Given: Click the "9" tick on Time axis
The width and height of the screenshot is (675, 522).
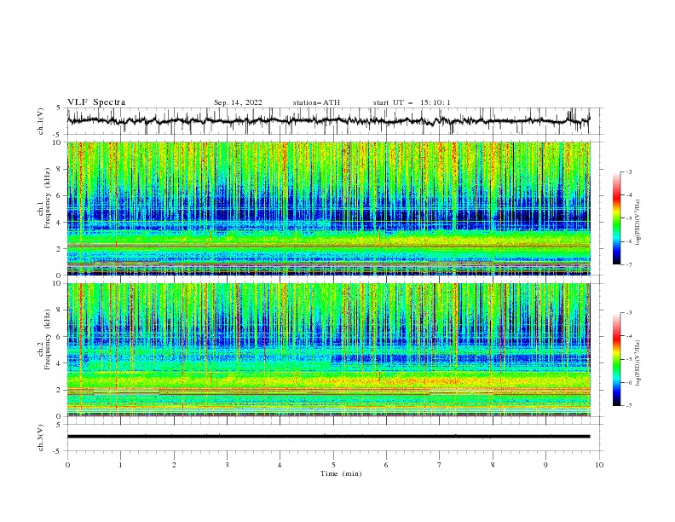Looking at the screenshot, I should [545, 465].
